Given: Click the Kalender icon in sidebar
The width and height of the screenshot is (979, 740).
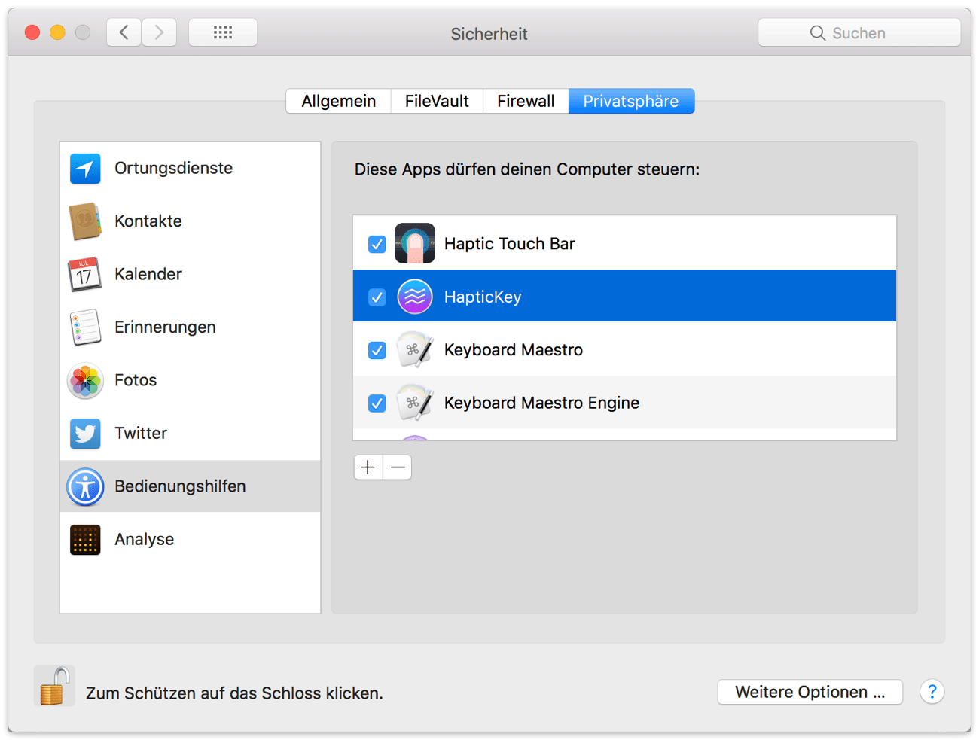Looking at the screenshot, I should click(85, 274).
